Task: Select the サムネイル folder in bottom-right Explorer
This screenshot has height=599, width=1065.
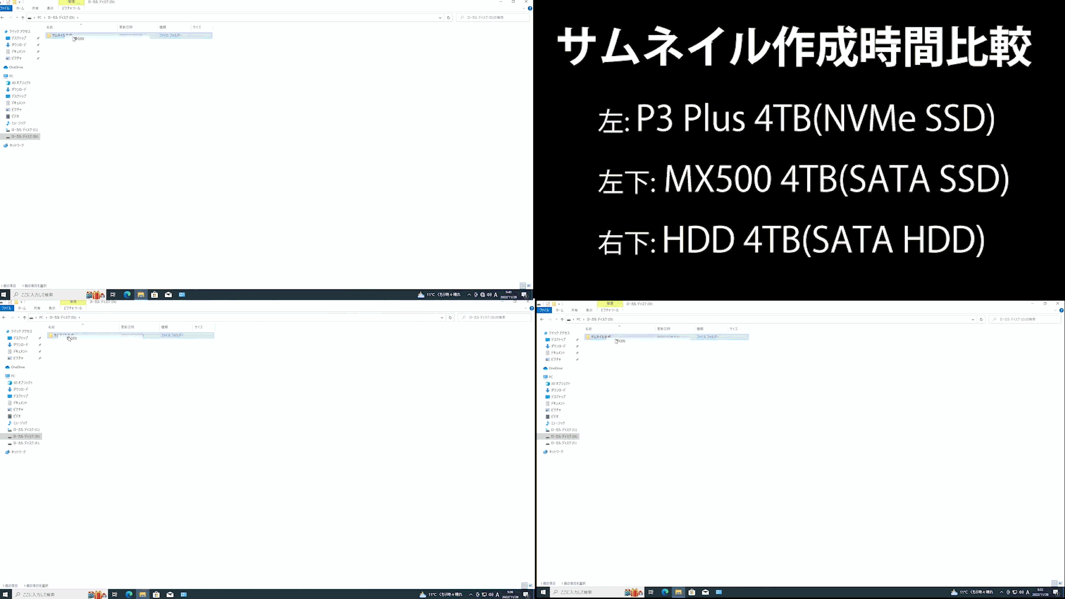Action: 666,337
